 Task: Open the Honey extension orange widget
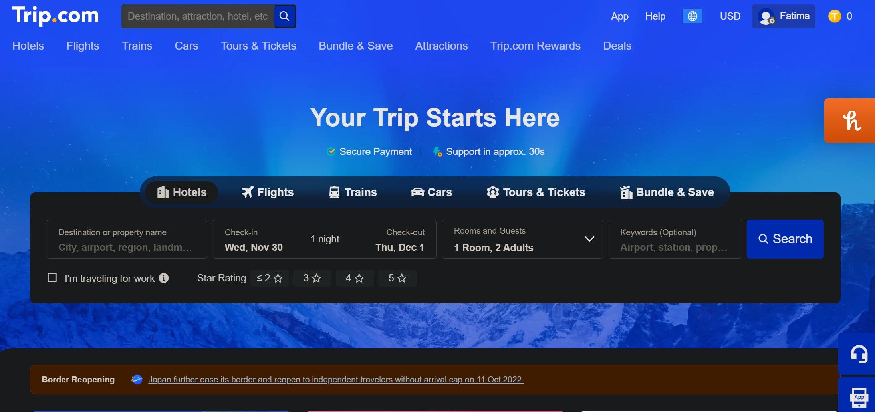point(850,121)
